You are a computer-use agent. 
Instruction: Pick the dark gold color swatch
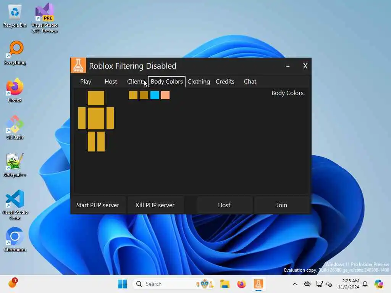point(144,95)
